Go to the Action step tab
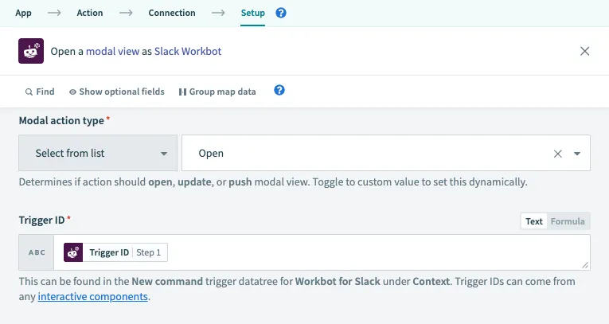This screenshot has height=324, width=609. pyautogui.click(x=90, y=13)
